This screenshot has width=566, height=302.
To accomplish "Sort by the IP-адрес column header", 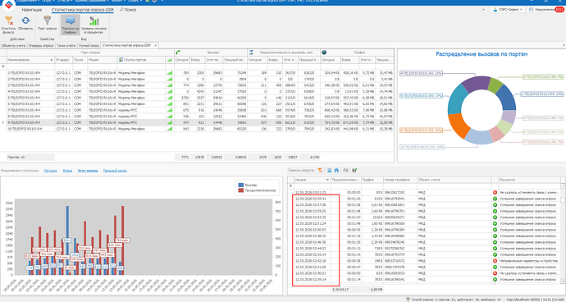I will (63, 60).
